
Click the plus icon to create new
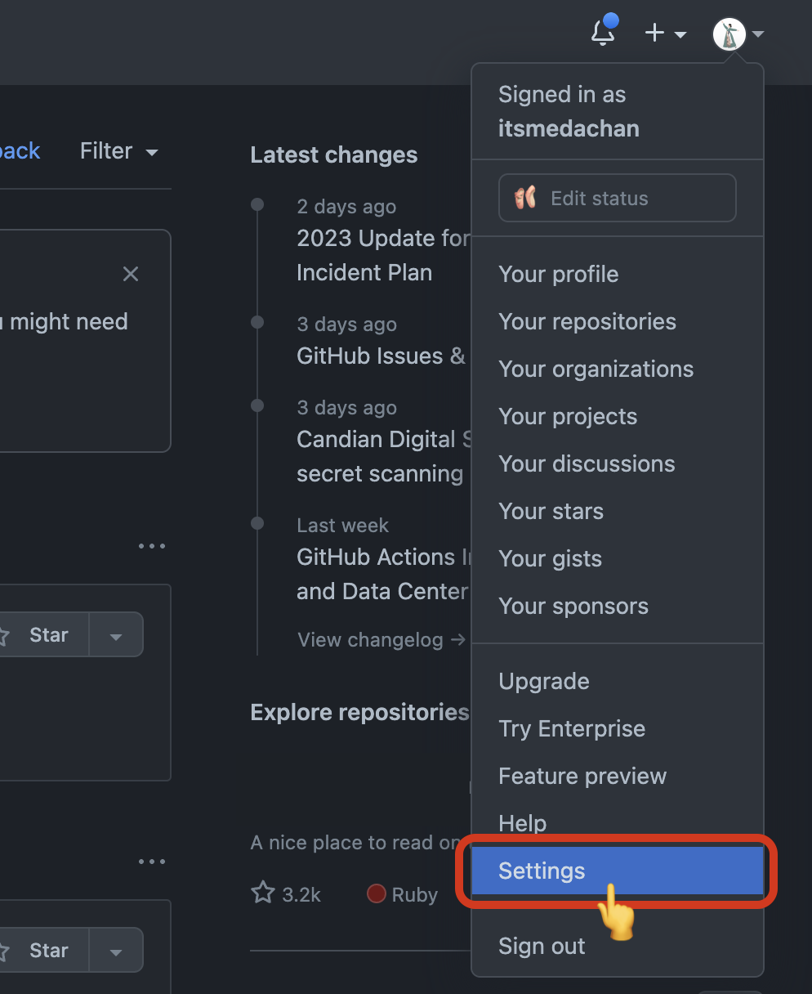(653, 33)
